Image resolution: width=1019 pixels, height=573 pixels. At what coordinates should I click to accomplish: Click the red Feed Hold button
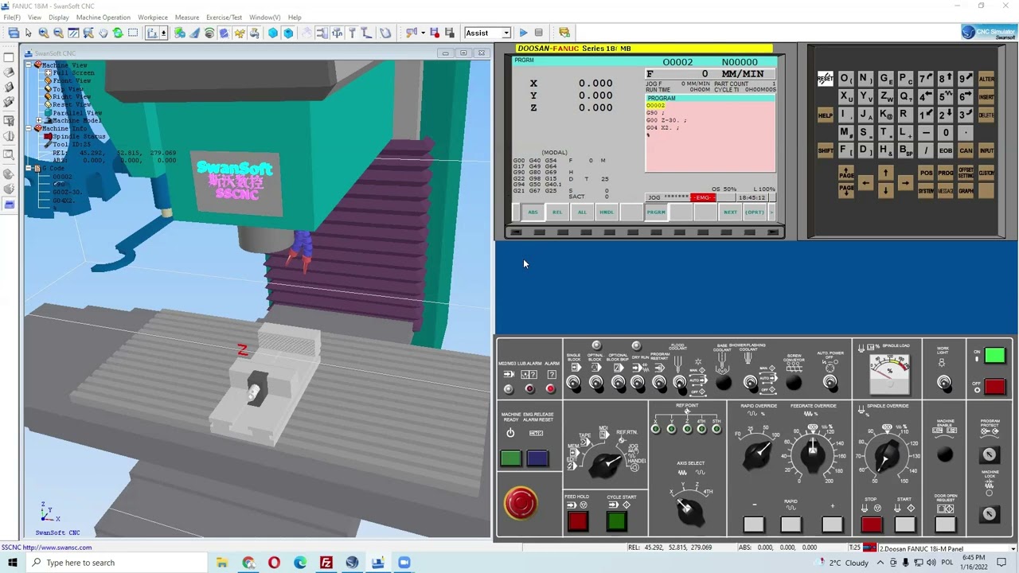pos(577,522)
